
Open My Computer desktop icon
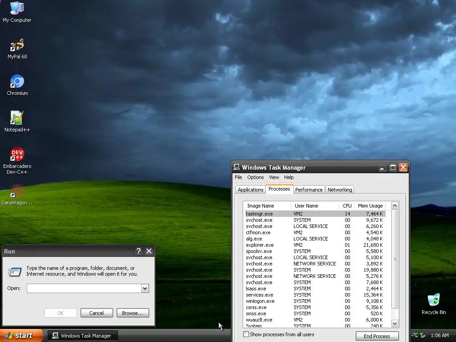pos(17,12)
